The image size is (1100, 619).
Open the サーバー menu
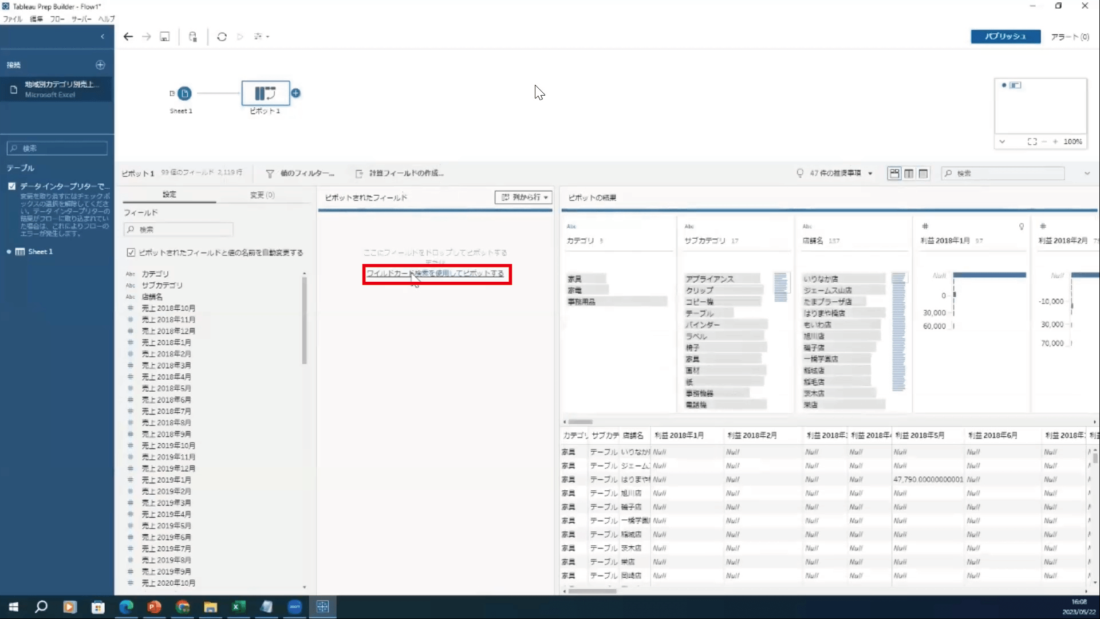pyautogui.click(x=81, y=19)
